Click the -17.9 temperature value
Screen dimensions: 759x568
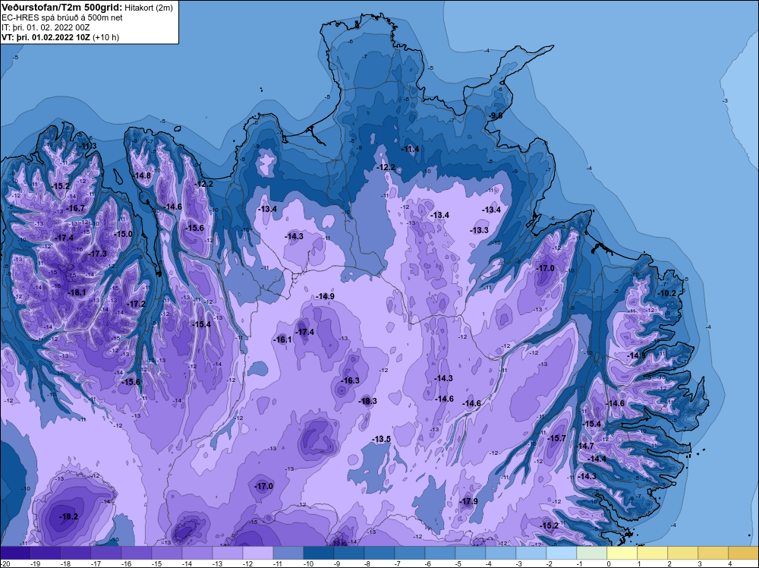tap(468, 501)
